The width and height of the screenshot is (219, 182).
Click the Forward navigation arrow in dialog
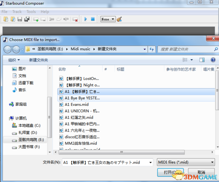click(x=16, y=49)
